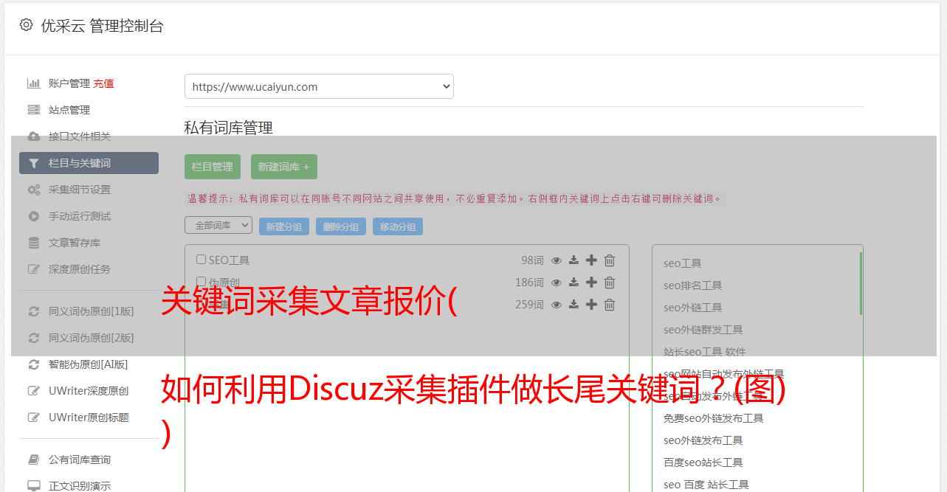Click the 删除分组 button
The height and width of the screenshot is (492, 947).
click(x=341, y=226)
